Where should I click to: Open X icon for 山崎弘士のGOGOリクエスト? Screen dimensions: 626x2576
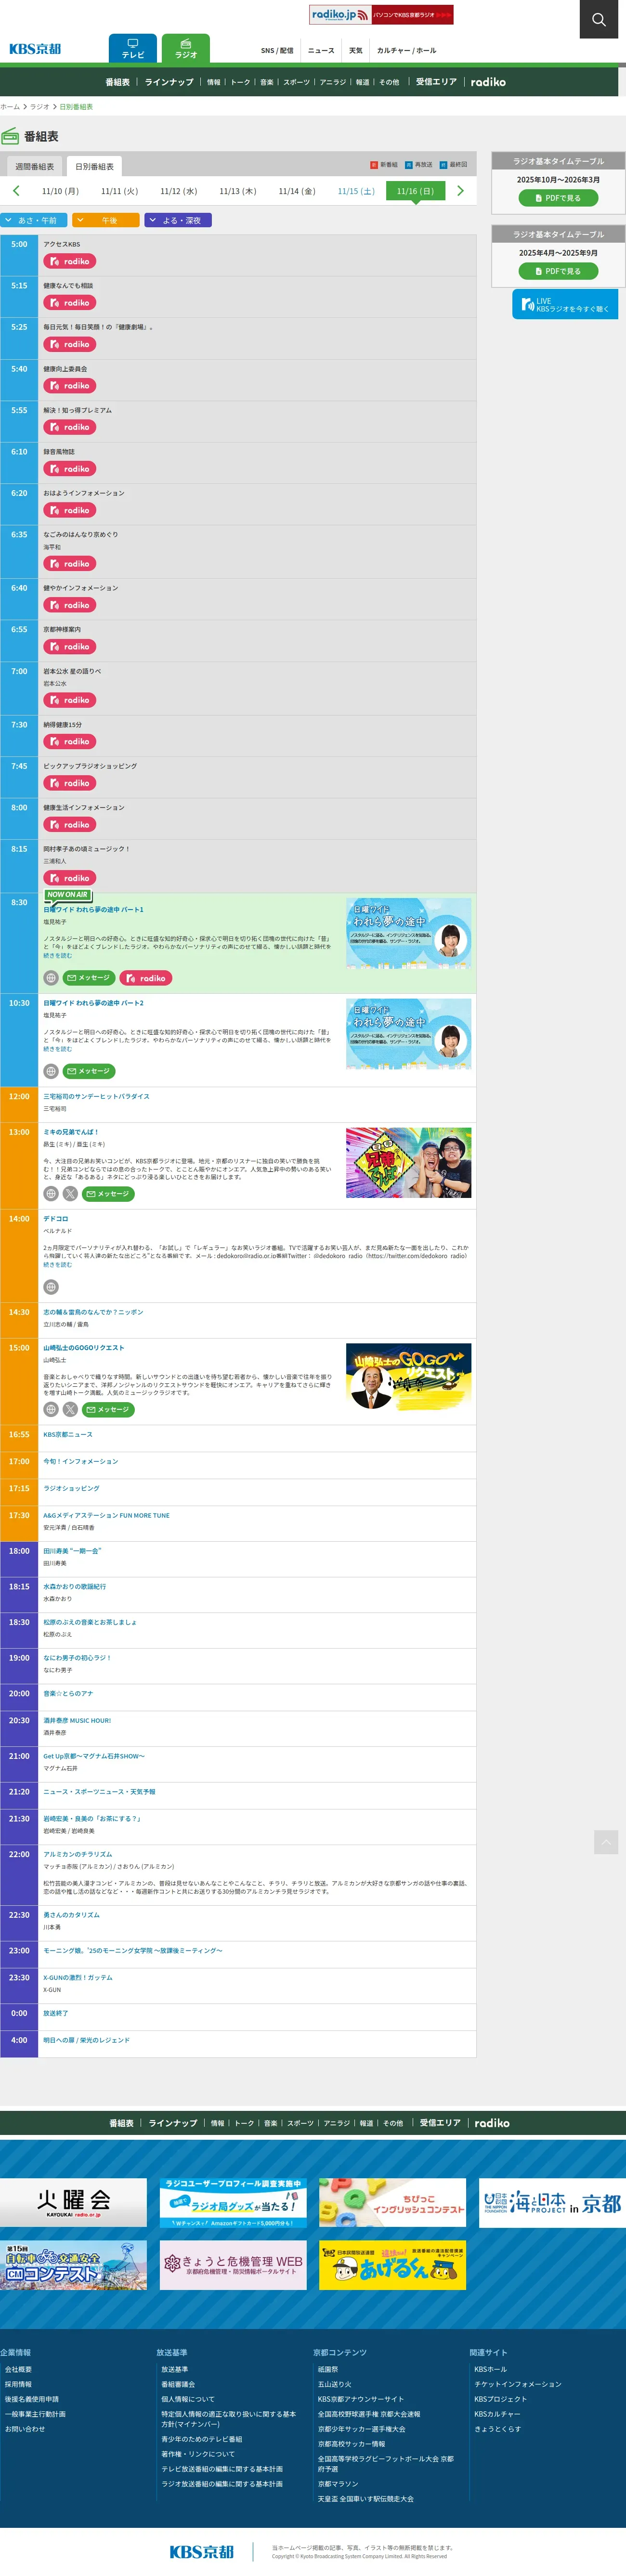pos(70,1410)
